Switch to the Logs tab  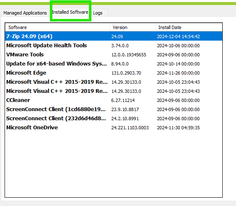[x=98, y=13]
